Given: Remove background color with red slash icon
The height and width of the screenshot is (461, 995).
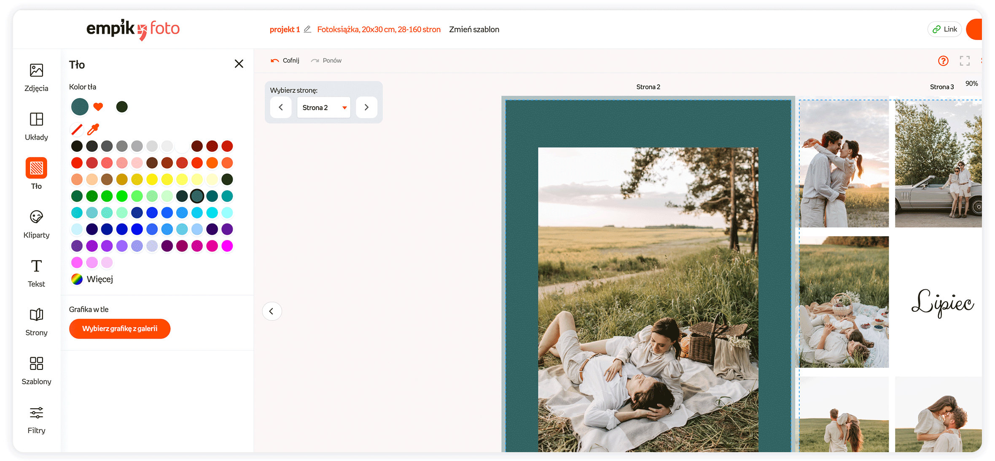Looking at the screenshot, I should coord(77,129).
